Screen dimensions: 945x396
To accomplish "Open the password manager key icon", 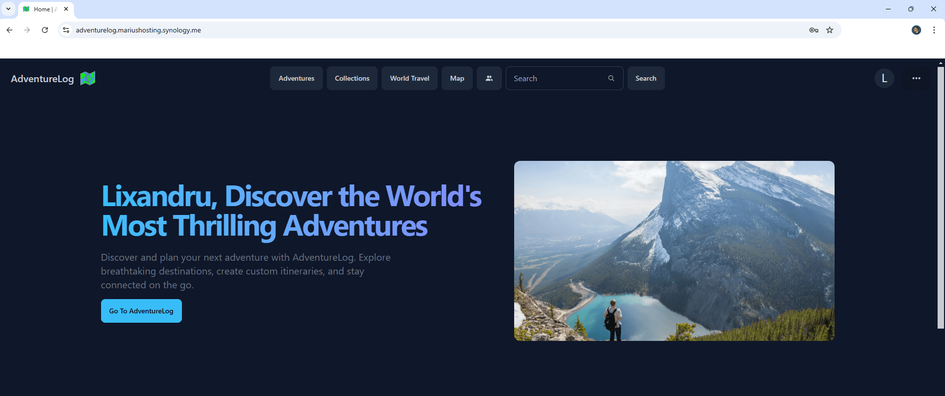I will click(x=814, y=30).
